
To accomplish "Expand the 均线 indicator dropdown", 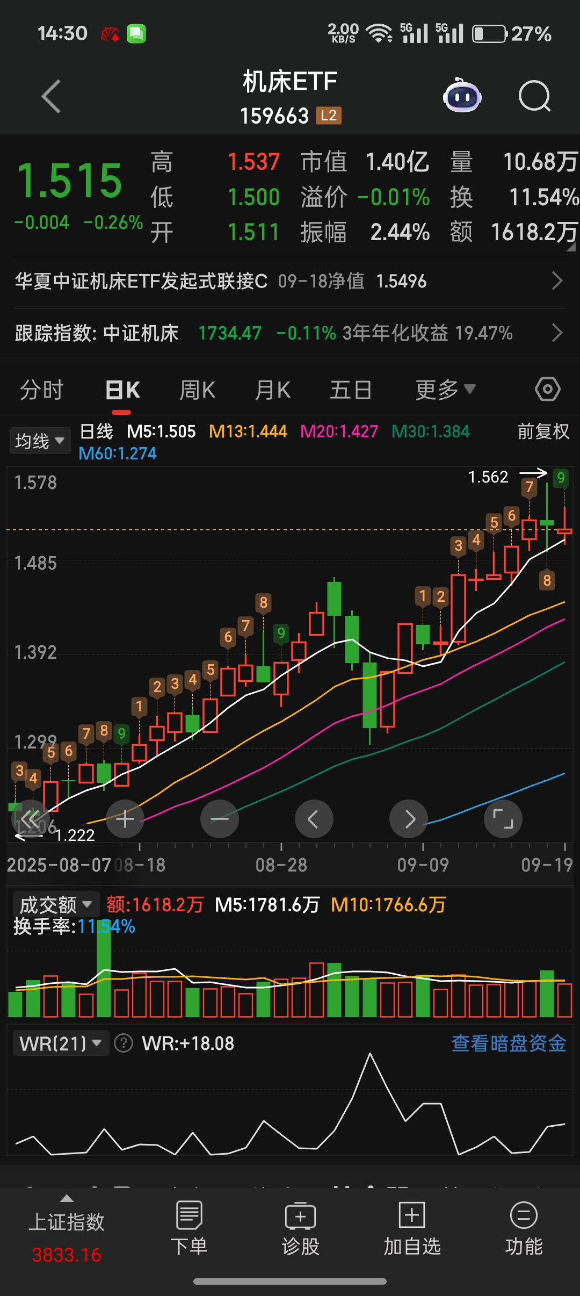I will coord(40,441).
